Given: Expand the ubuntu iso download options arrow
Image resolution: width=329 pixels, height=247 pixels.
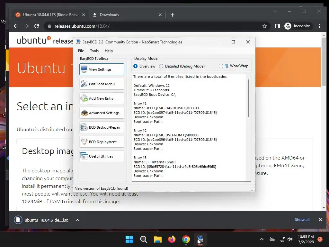Looking at the screenshot, I should [77, 220].
